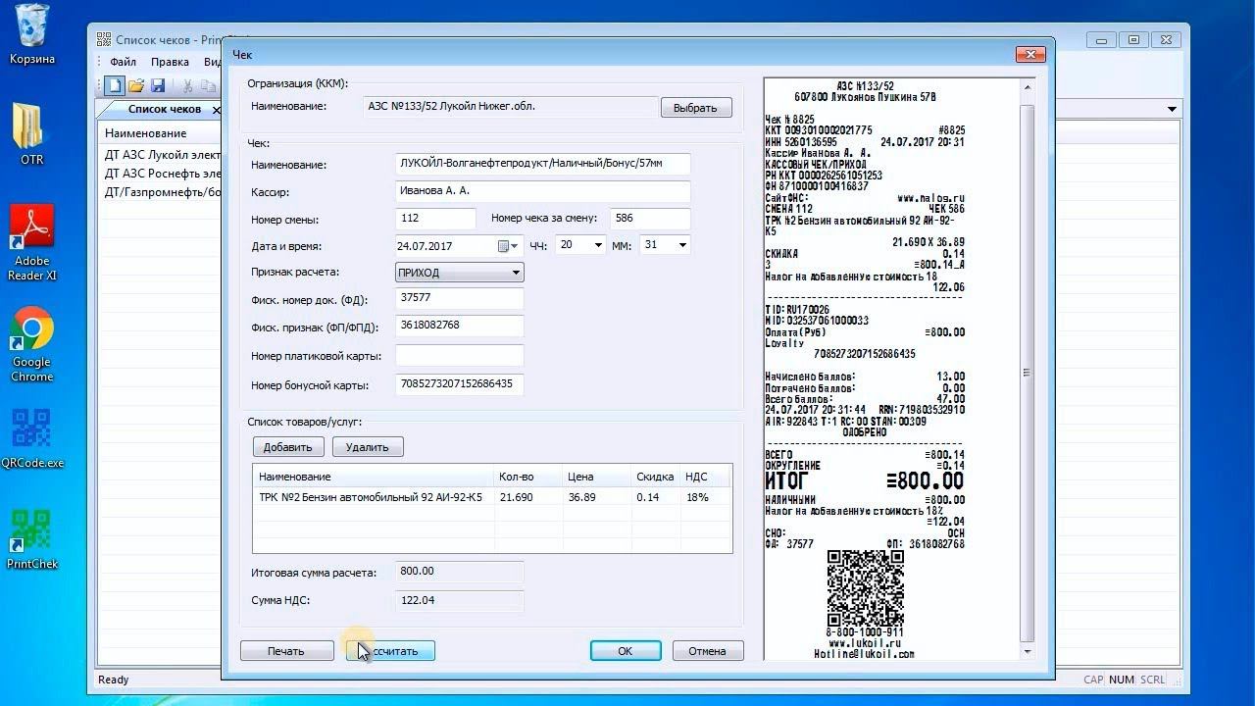Launch Adobe Reader XI from desktop
The height and width of the screenshot is (706, 1255).
pyautogui.click(x=32, y=243)
